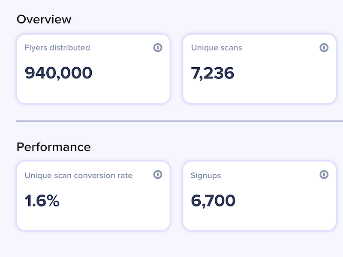Click the 7,236 unique scans value
This screenshot has height=257, width=343.
point(213,73)
